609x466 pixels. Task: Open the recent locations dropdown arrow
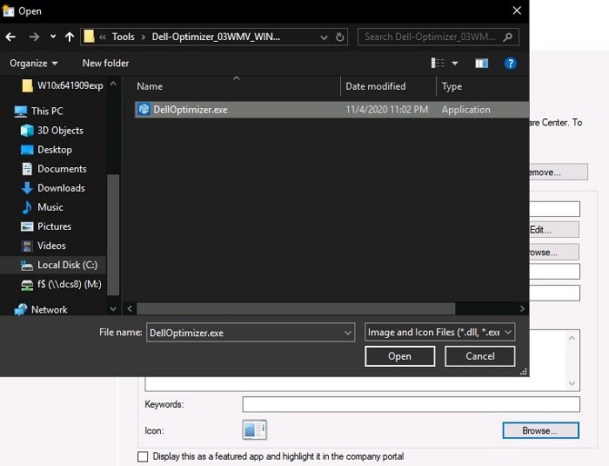(53, 37)
